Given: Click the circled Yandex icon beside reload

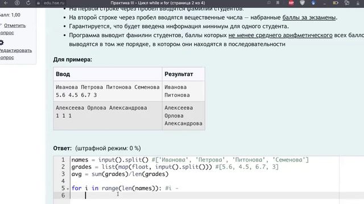Looking at the screenshot, I should point(17,3).
